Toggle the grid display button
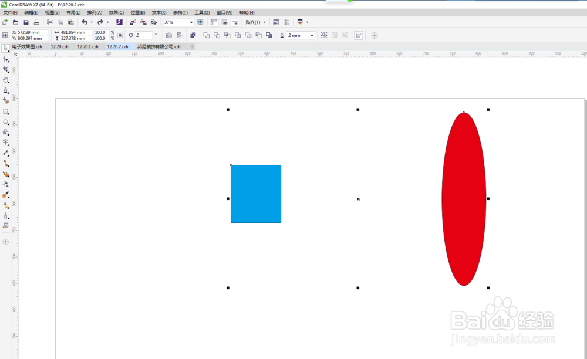The image size is (587, 359). click(225, 22)
